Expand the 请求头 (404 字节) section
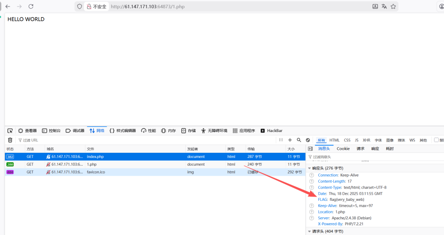Image resolution: width=444 pixels, height=235 pixels. [310, 232]
